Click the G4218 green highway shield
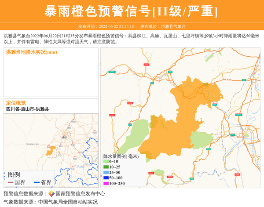Viewport: 264px width, 207px height. [112, 72]
